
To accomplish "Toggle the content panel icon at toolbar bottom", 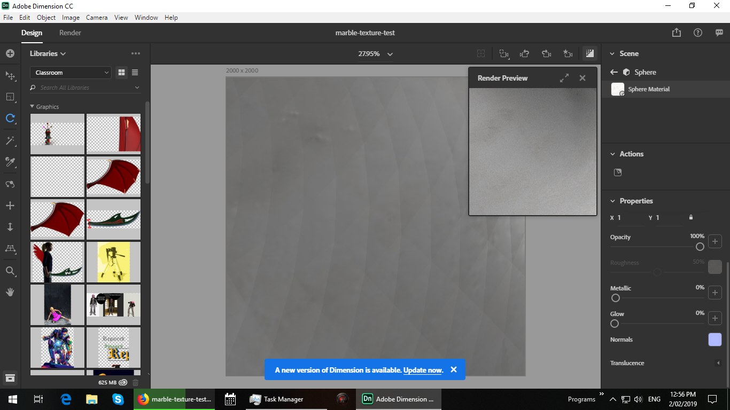I will point(10,378).
